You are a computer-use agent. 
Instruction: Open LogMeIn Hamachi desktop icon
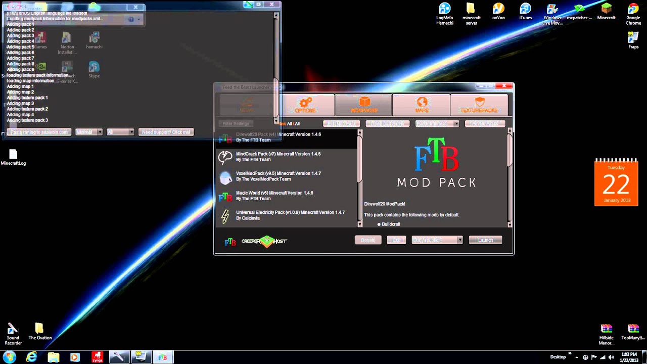tap(445, 14)
